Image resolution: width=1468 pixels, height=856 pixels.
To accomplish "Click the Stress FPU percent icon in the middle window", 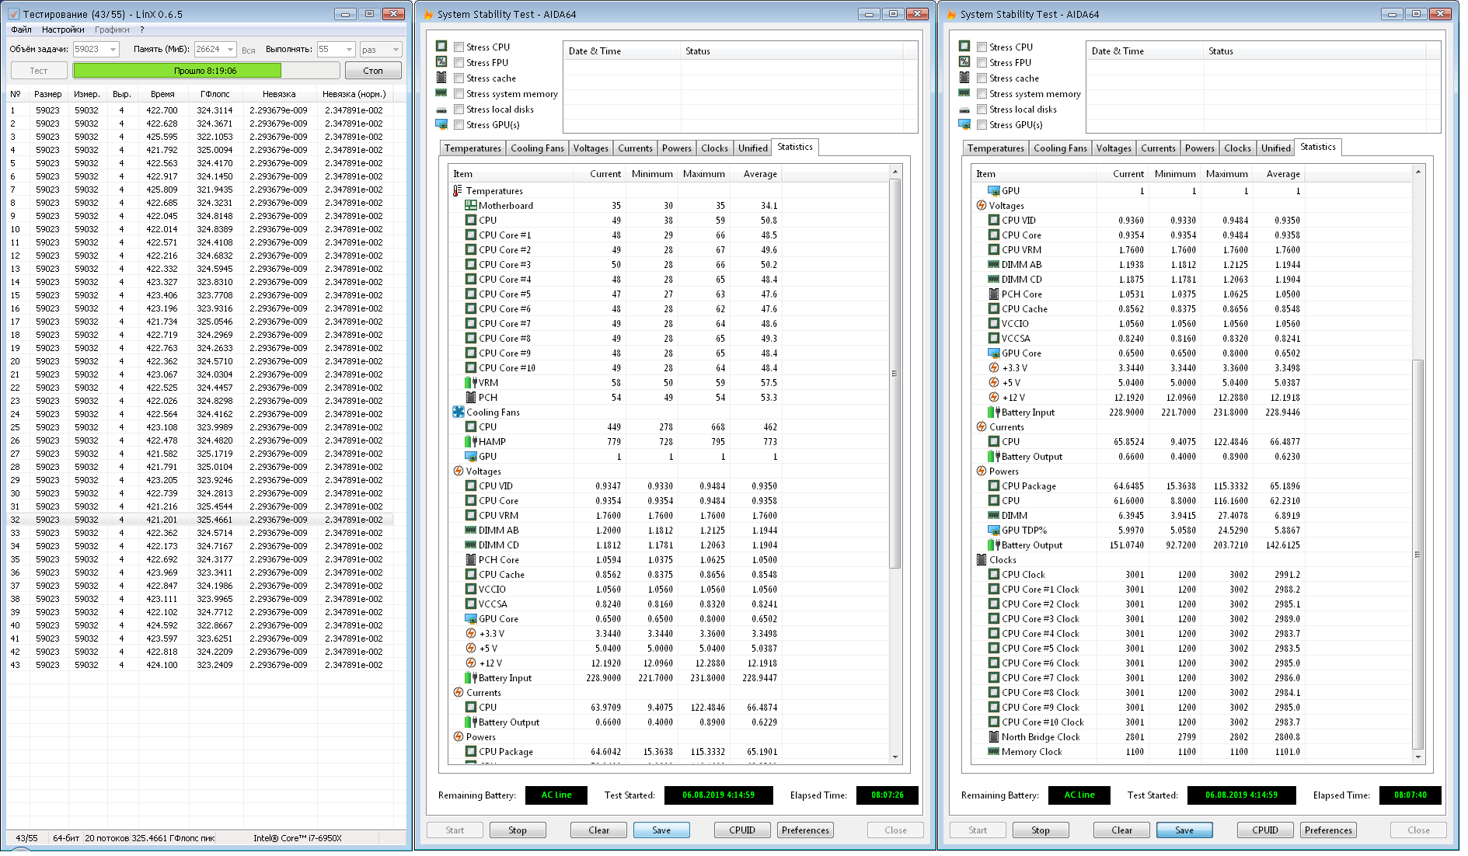I will click(x=441, y=62).
